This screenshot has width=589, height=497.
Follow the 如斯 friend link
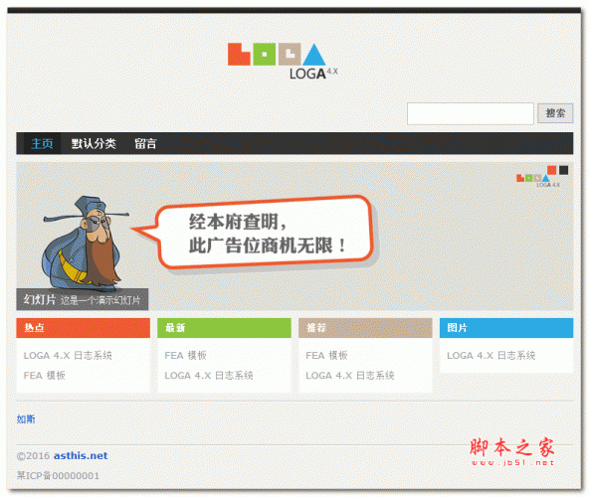[26, 418]
